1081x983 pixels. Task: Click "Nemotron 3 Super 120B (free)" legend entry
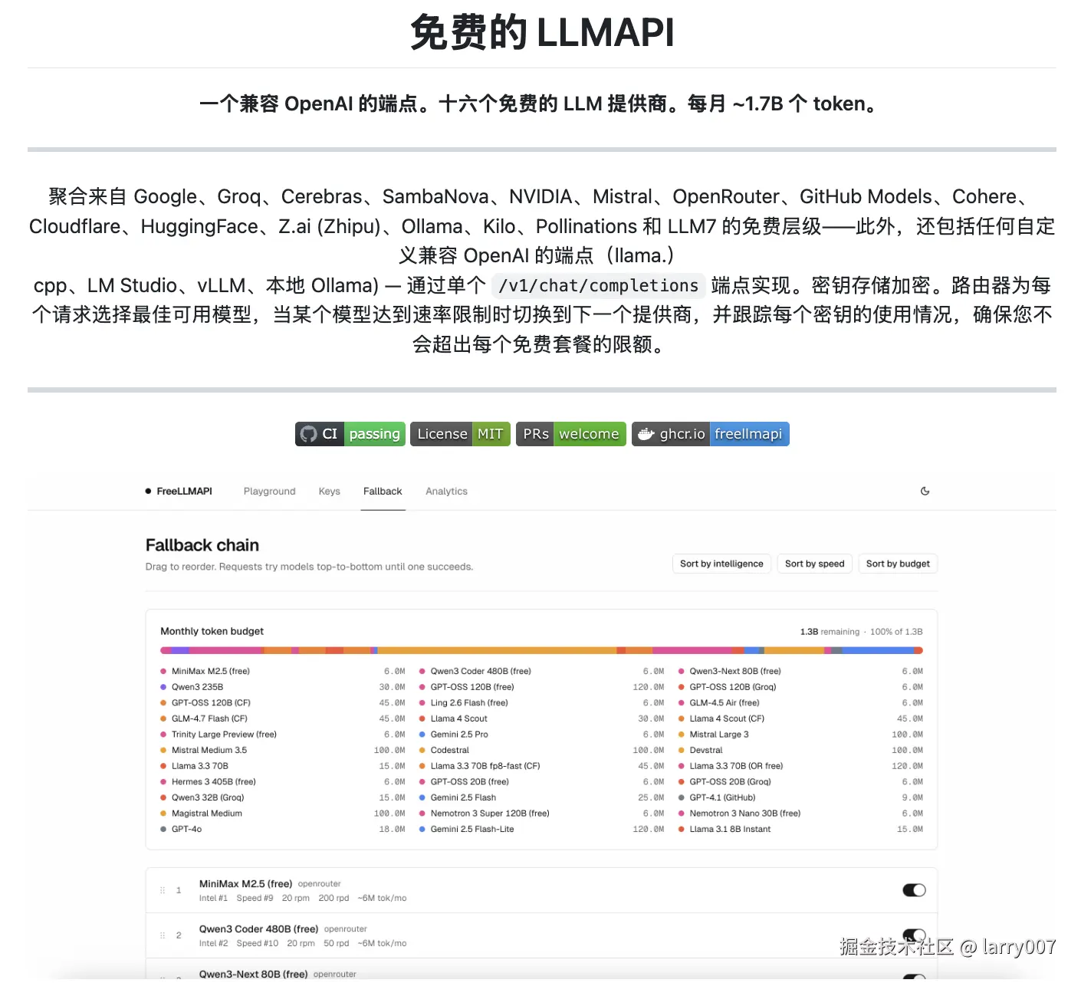pyautogui.click(x=490, y=814)
